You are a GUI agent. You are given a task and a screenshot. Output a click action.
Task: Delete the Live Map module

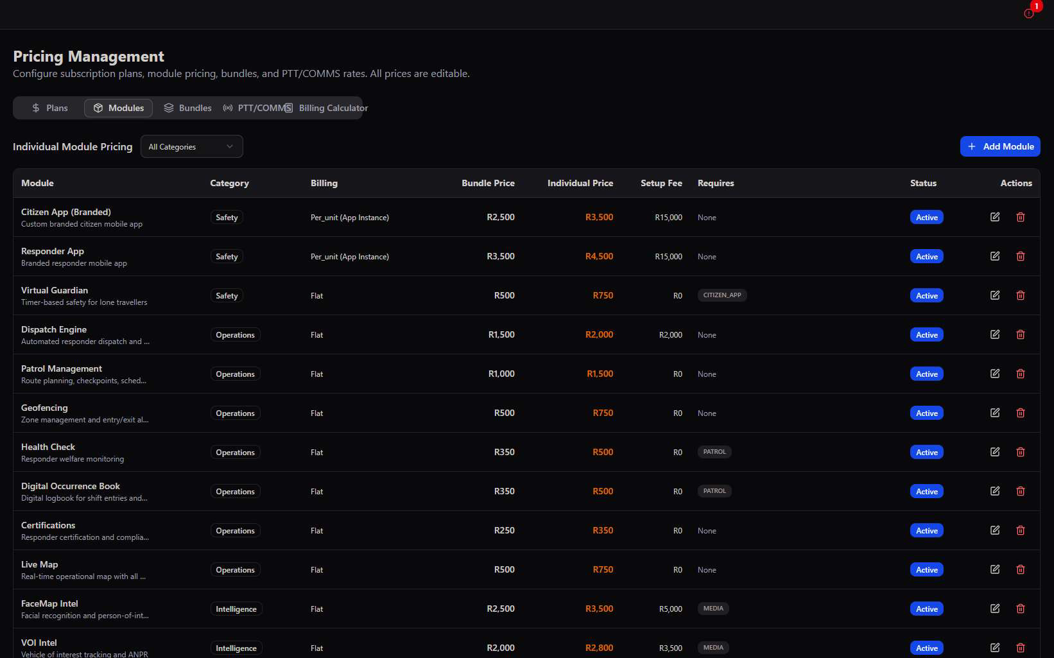click(1021, 569)
